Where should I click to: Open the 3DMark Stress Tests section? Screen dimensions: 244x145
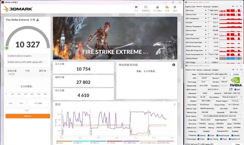(x=157, y=9)
